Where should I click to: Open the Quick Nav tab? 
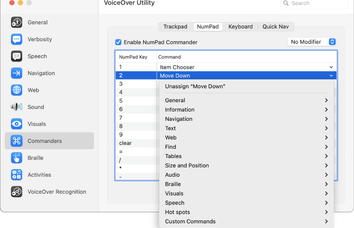coord(275,27)
